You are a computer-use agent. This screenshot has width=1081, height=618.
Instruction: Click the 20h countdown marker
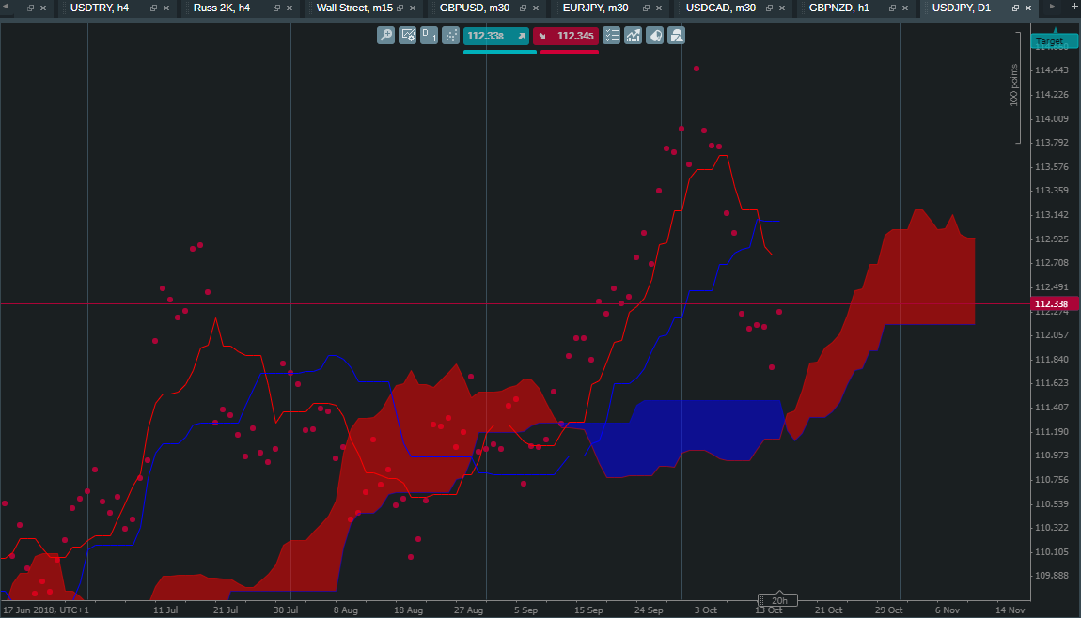click(777, 598)
